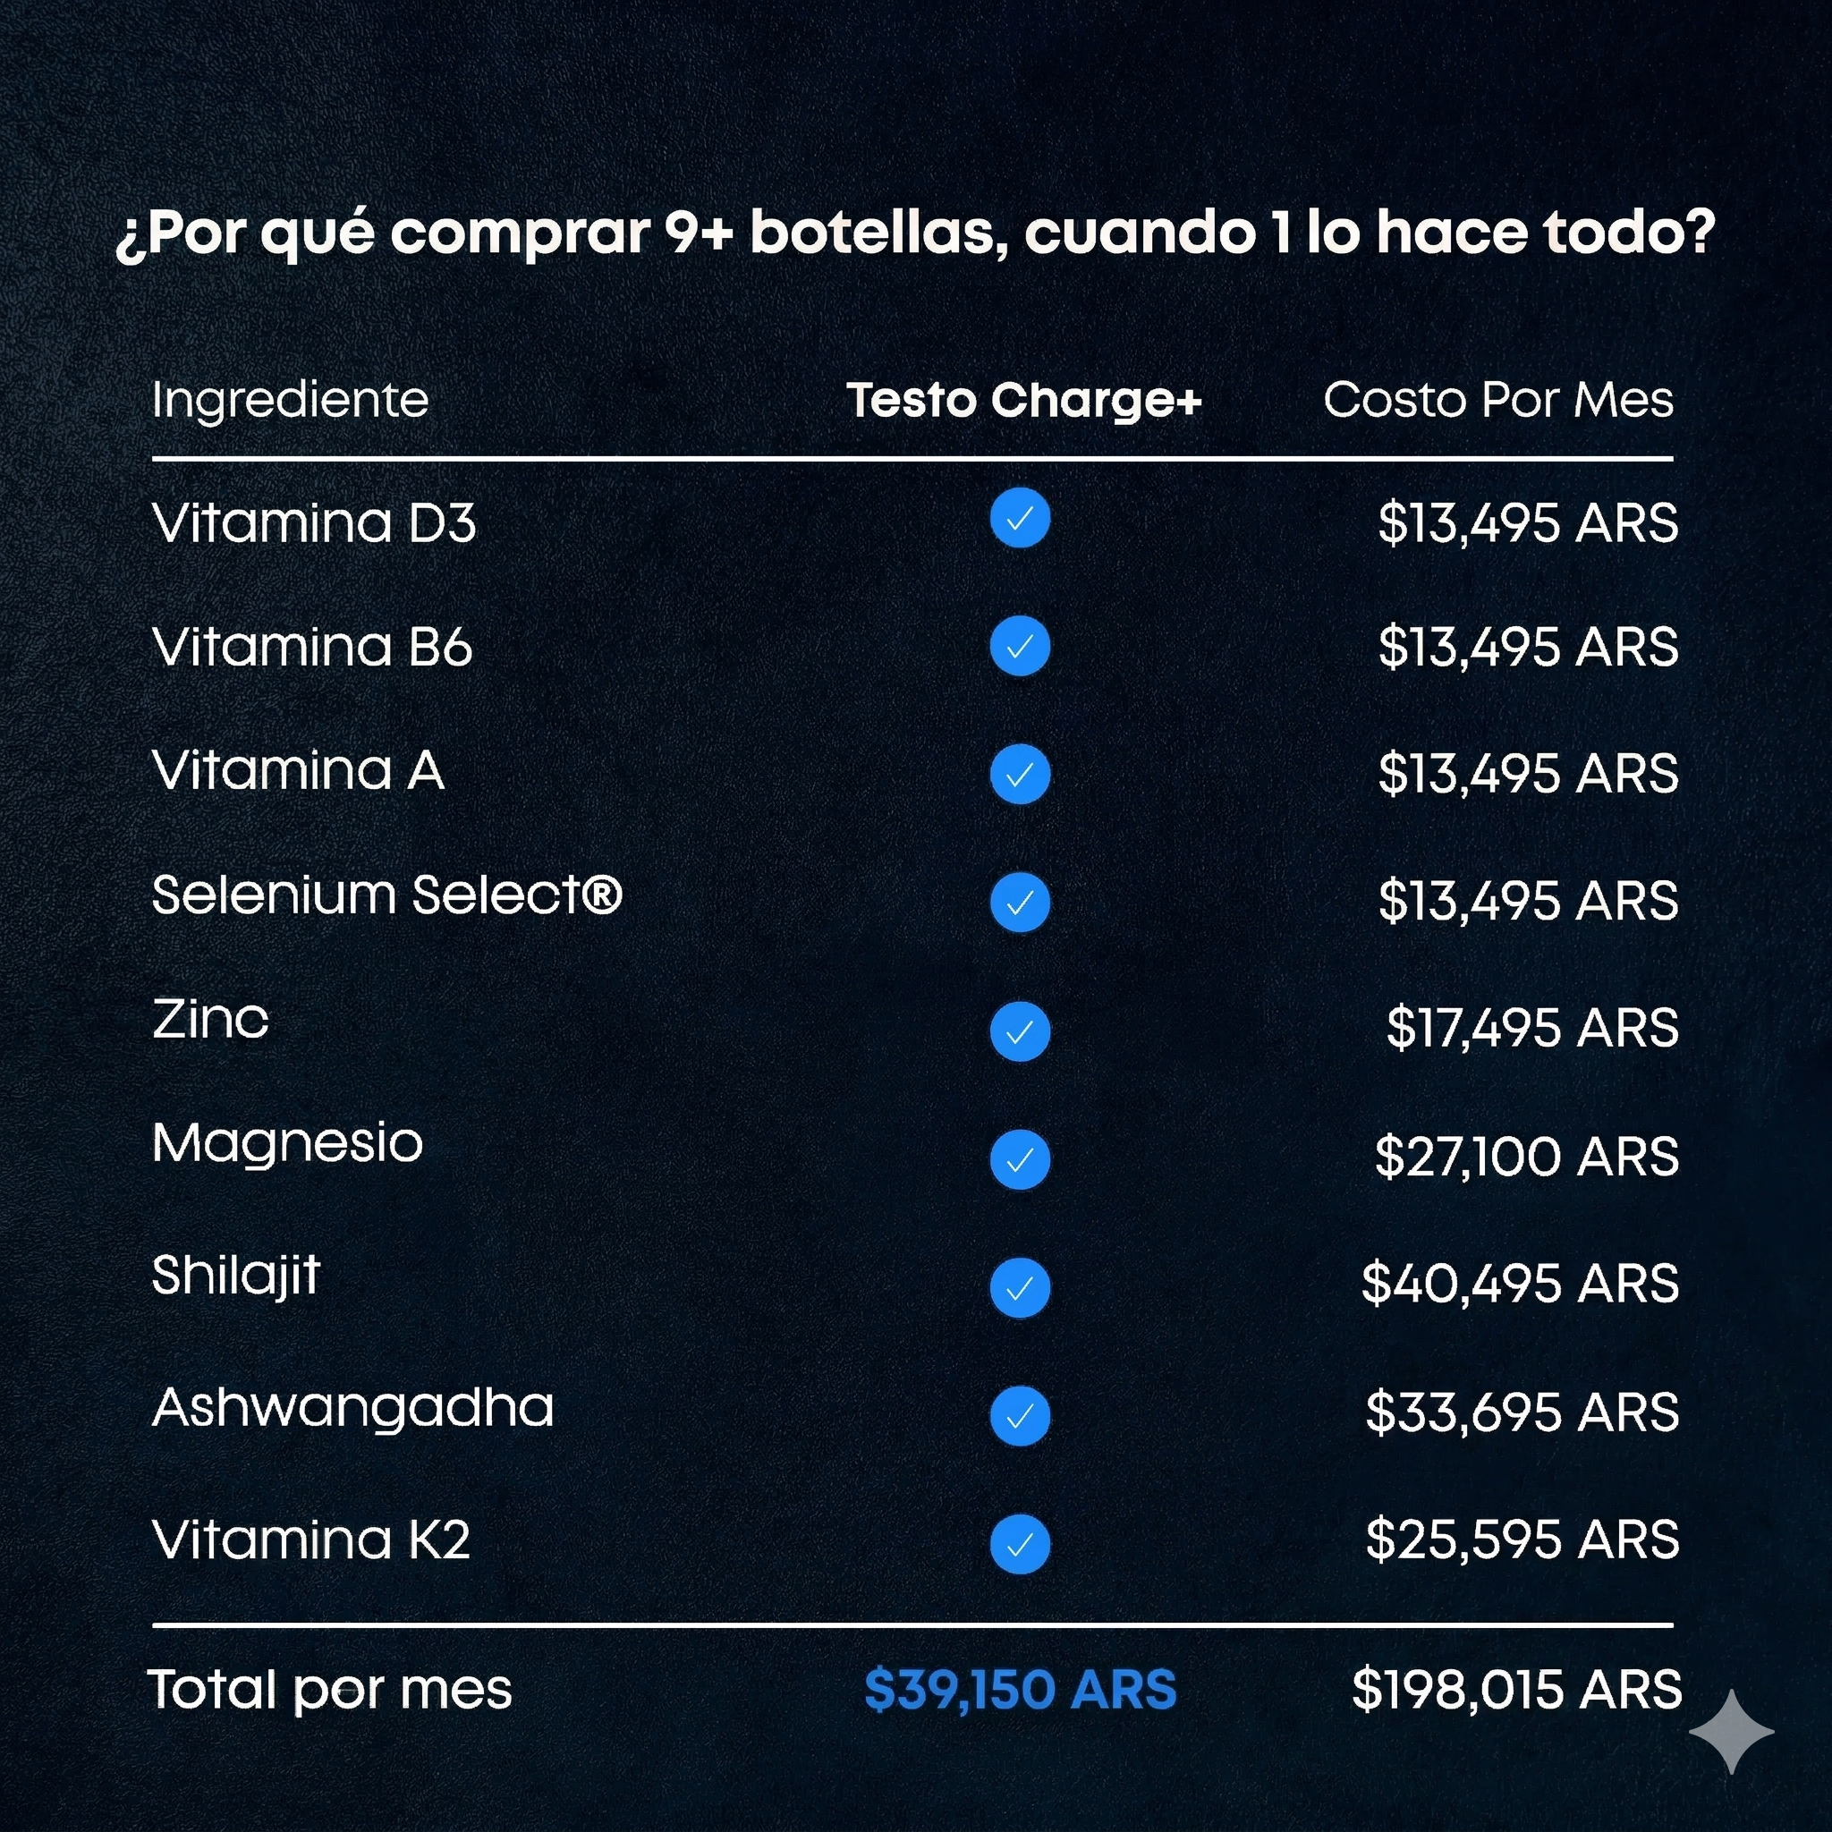Click the blue checkmark for Vitamina B6
Image resolution: width=1832 pixels, height=1832 pixels.
(x=1020, y=647)
